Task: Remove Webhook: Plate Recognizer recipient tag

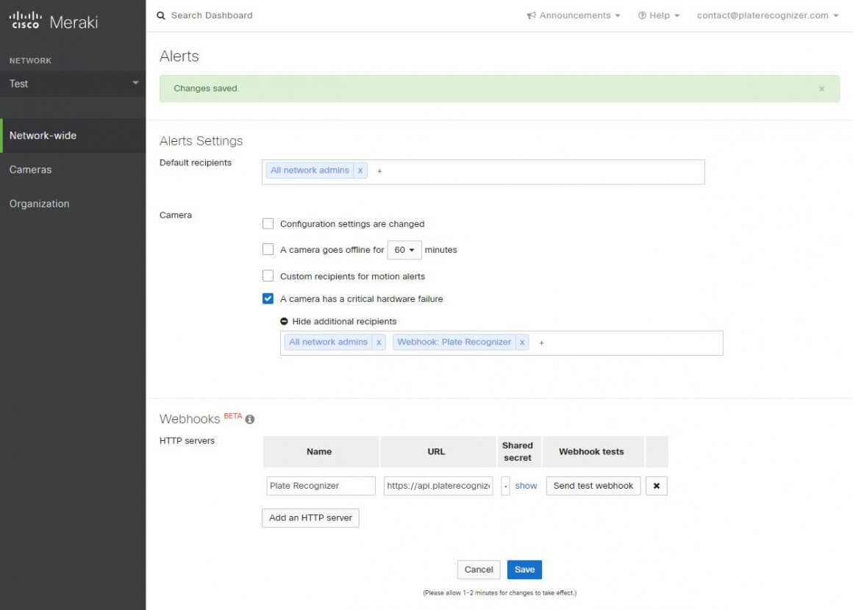Action: click(x=521, y=342)
